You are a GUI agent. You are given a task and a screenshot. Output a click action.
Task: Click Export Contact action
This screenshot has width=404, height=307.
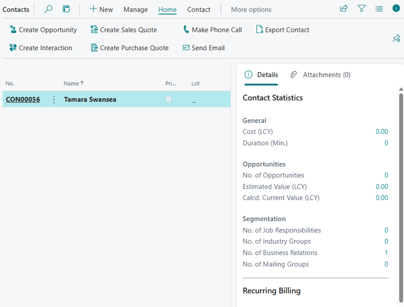point(283,30)
